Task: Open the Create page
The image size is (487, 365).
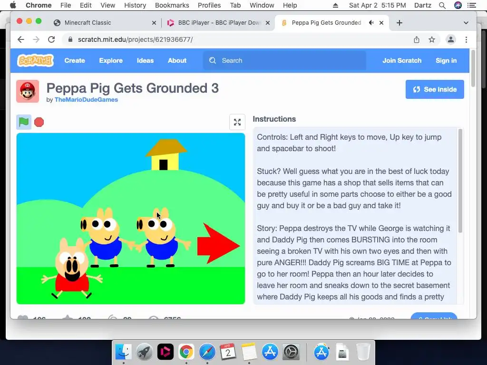Action: point(75,60)
